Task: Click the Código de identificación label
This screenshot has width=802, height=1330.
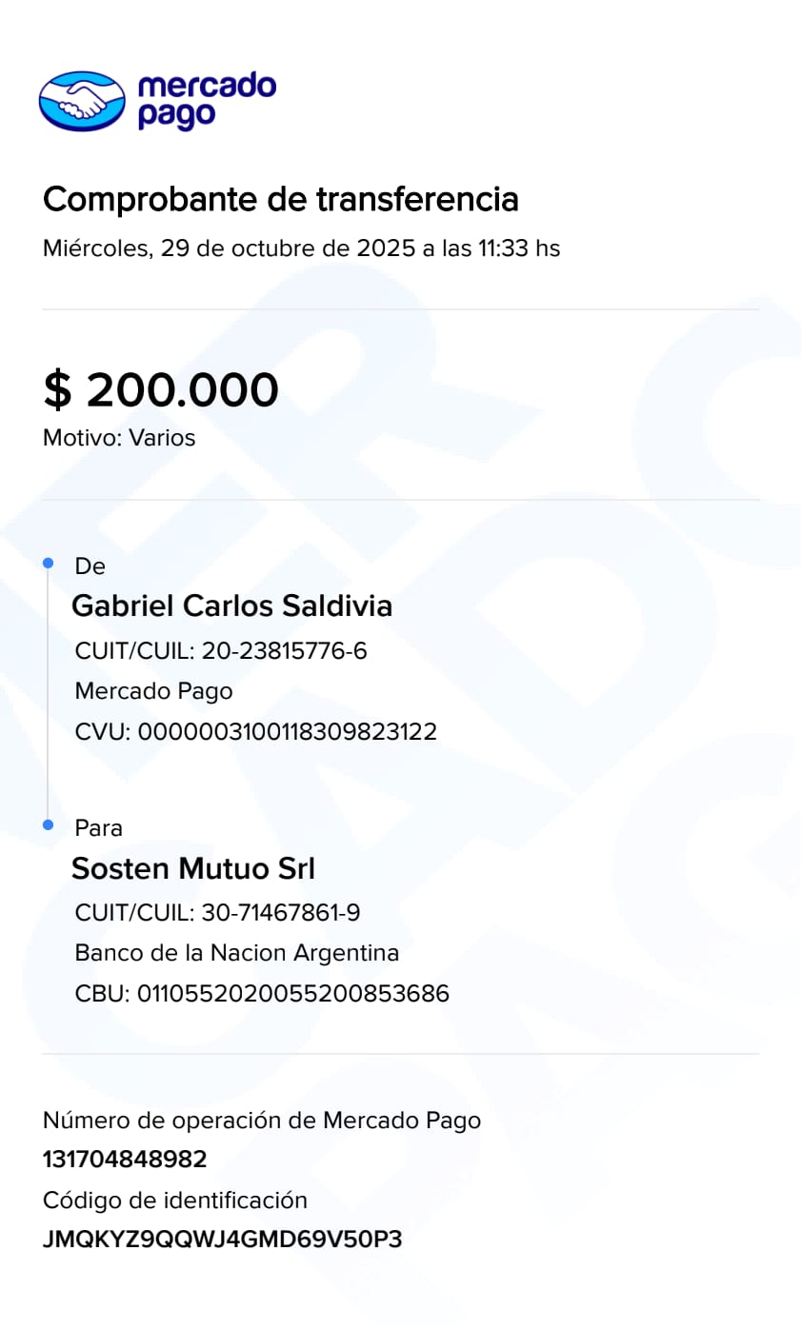Action: click(x=175, y=1201)
